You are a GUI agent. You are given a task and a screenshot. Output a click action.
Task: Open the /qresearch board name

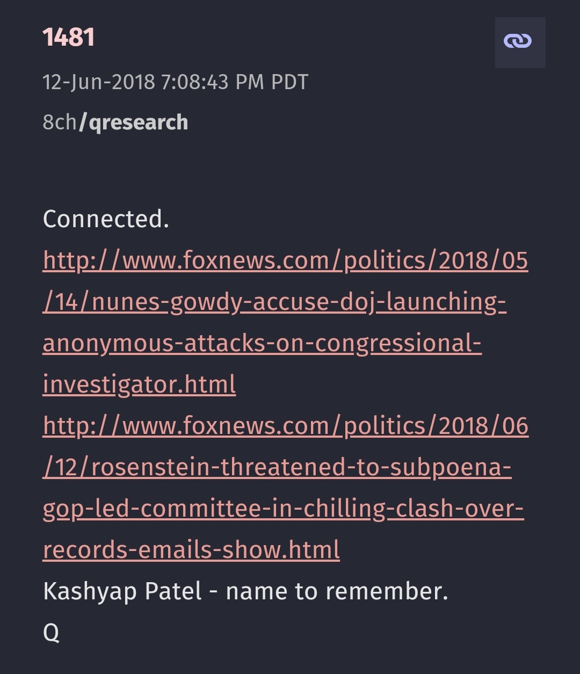pos(133,122)
